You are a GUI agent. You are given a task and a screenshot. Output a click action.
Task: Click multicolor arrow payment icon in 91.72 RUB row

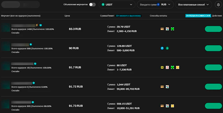(167, 87)
